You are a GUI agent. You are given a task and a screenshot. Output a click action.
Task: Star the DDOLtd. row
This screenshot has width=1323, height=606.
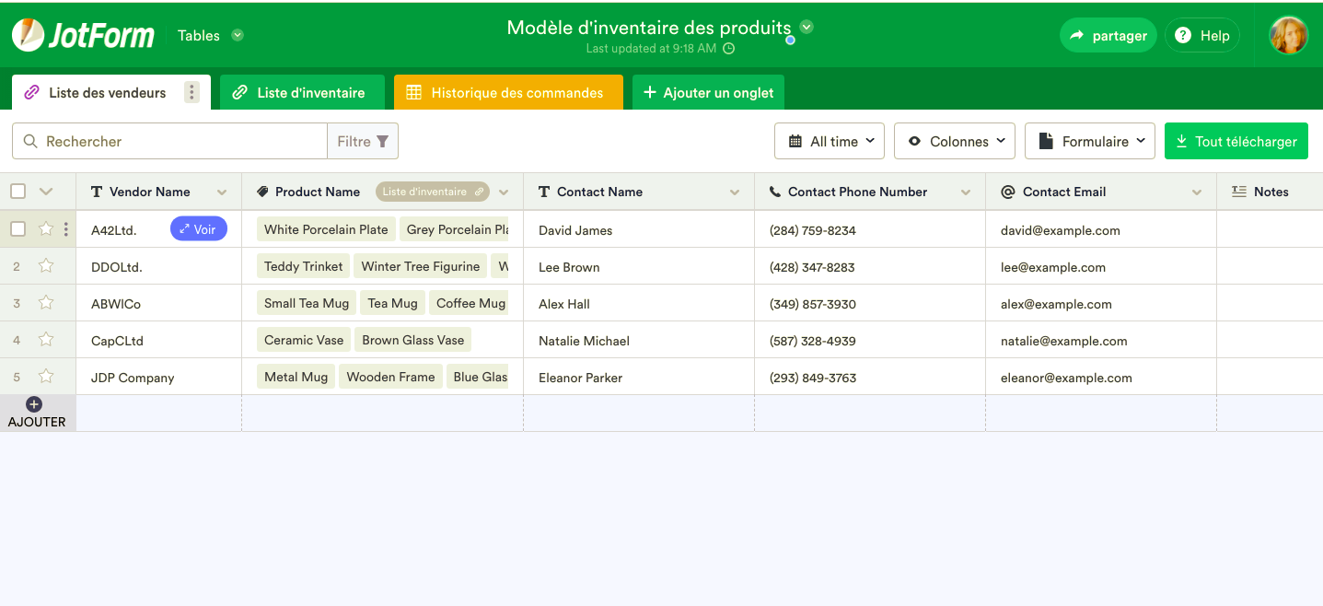tap(46, 266)
